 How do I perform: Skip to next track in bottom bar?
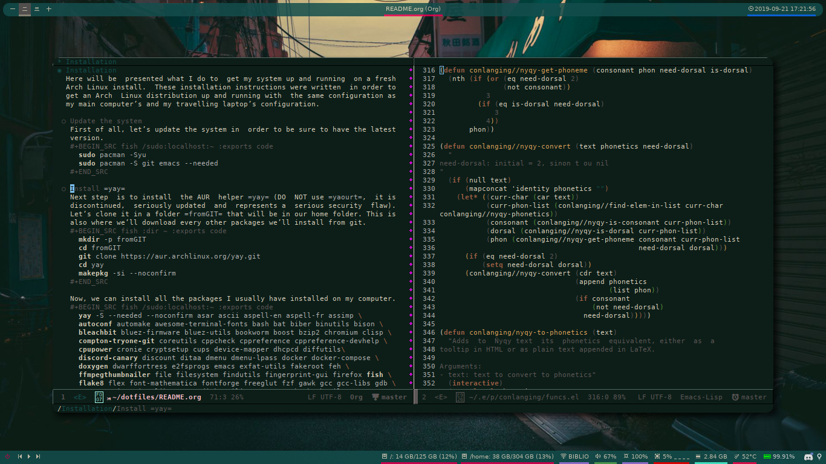click(38, 456)
